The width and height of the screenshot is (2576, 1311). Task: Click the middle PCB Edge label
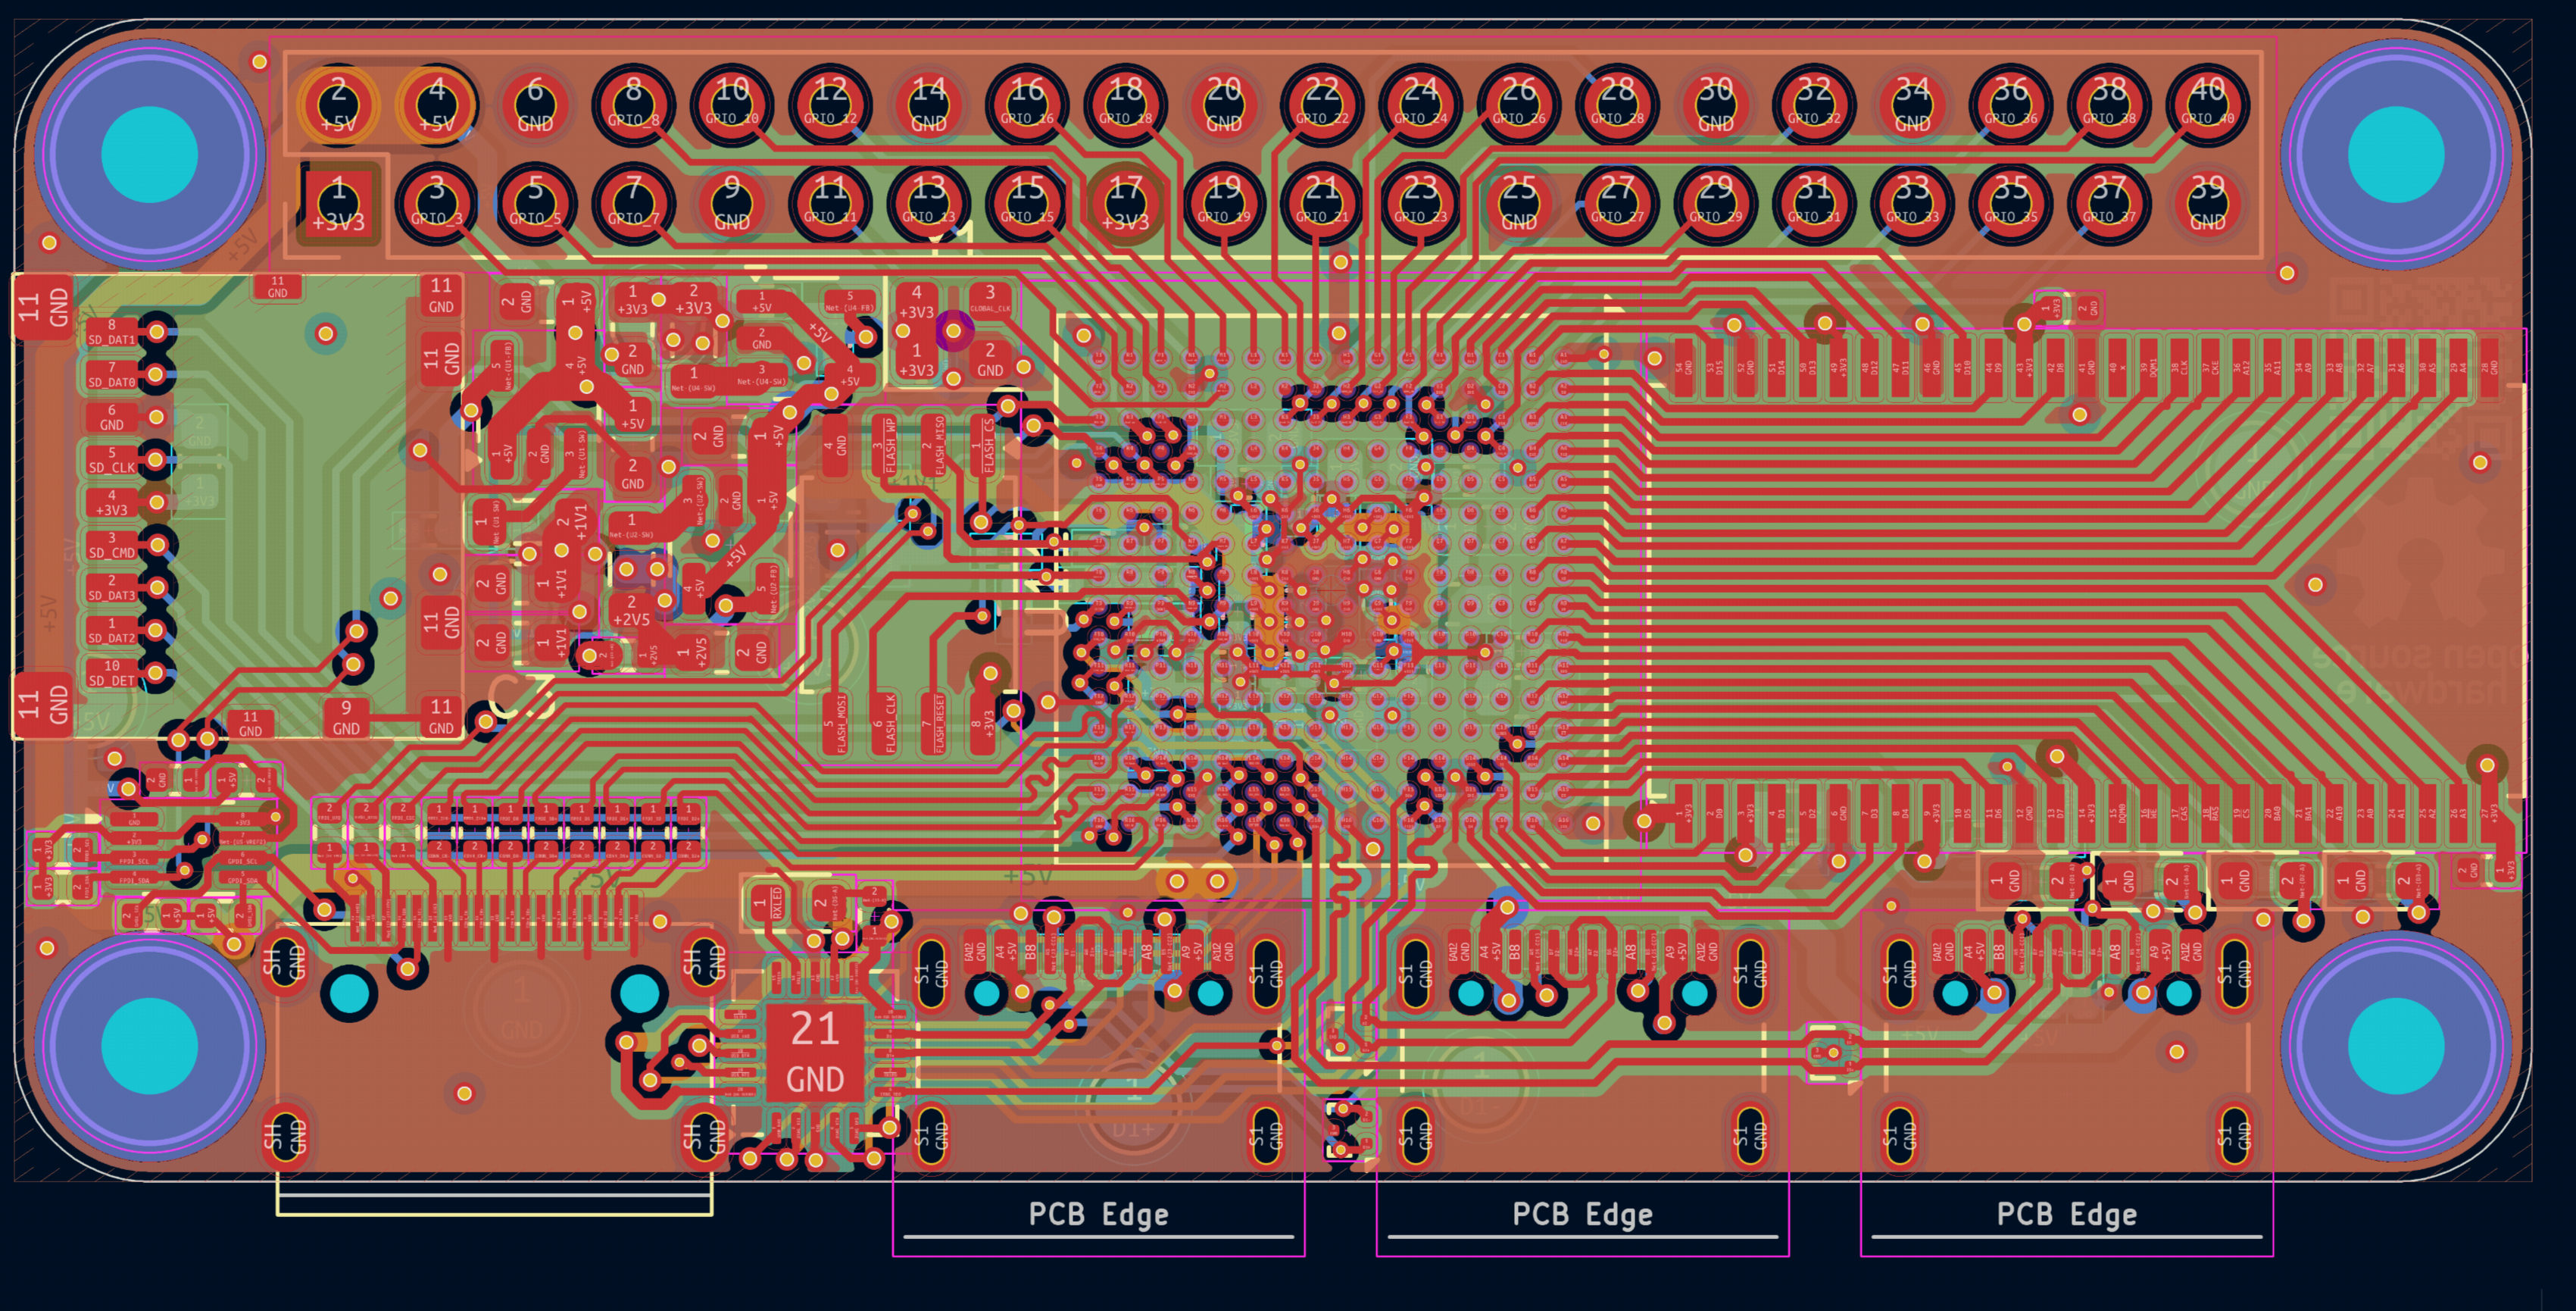(1582, 1214)
